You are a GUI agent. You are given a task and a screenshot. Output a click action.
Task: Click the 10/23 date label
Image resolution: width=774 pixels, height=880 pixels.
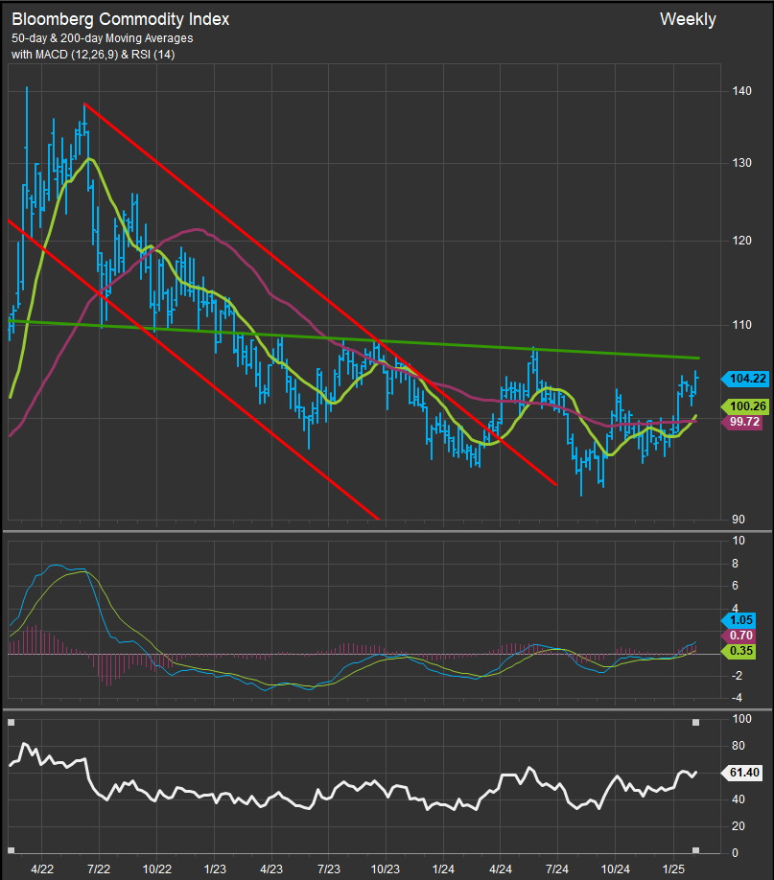[386, 869]
